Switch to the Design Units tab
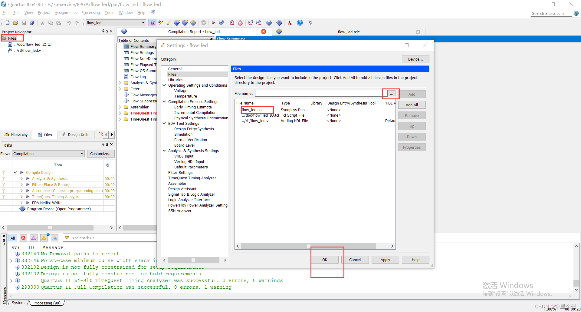The image size is (581, 312). click(x=76, y=134)
